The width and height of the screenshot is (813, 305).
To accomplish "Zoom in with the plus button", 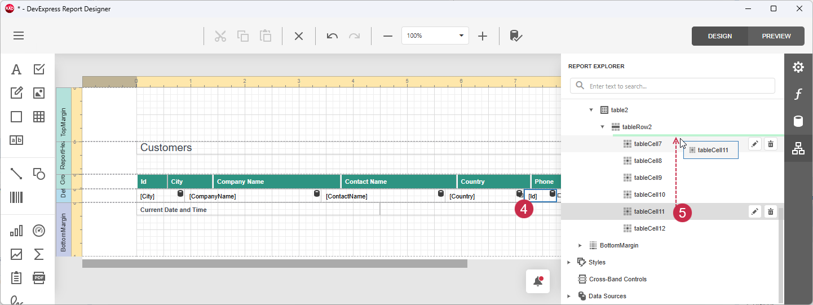I will tap(483, 36).
